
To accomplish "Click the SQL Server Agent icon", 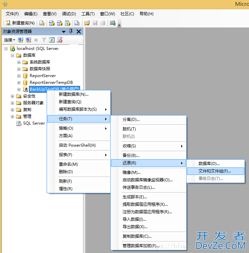I will point(19,123).
